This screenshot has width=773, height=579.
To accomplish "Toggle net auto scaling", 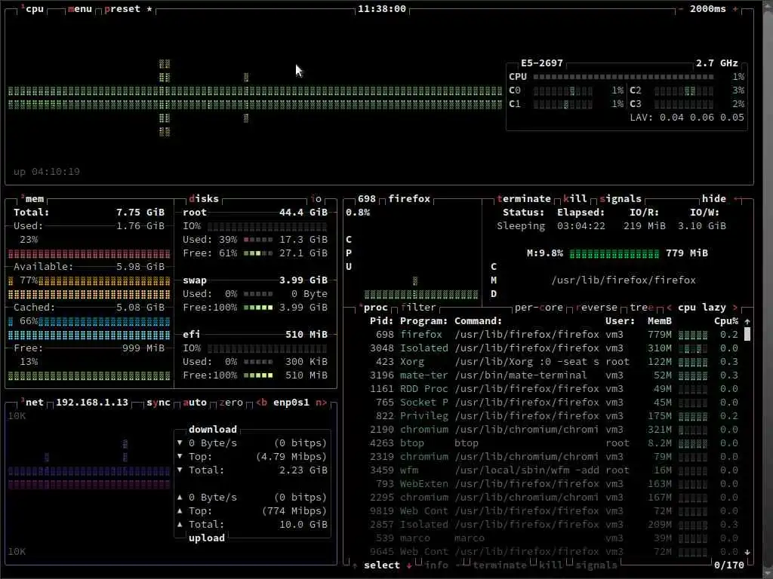I will pos(195,403).
